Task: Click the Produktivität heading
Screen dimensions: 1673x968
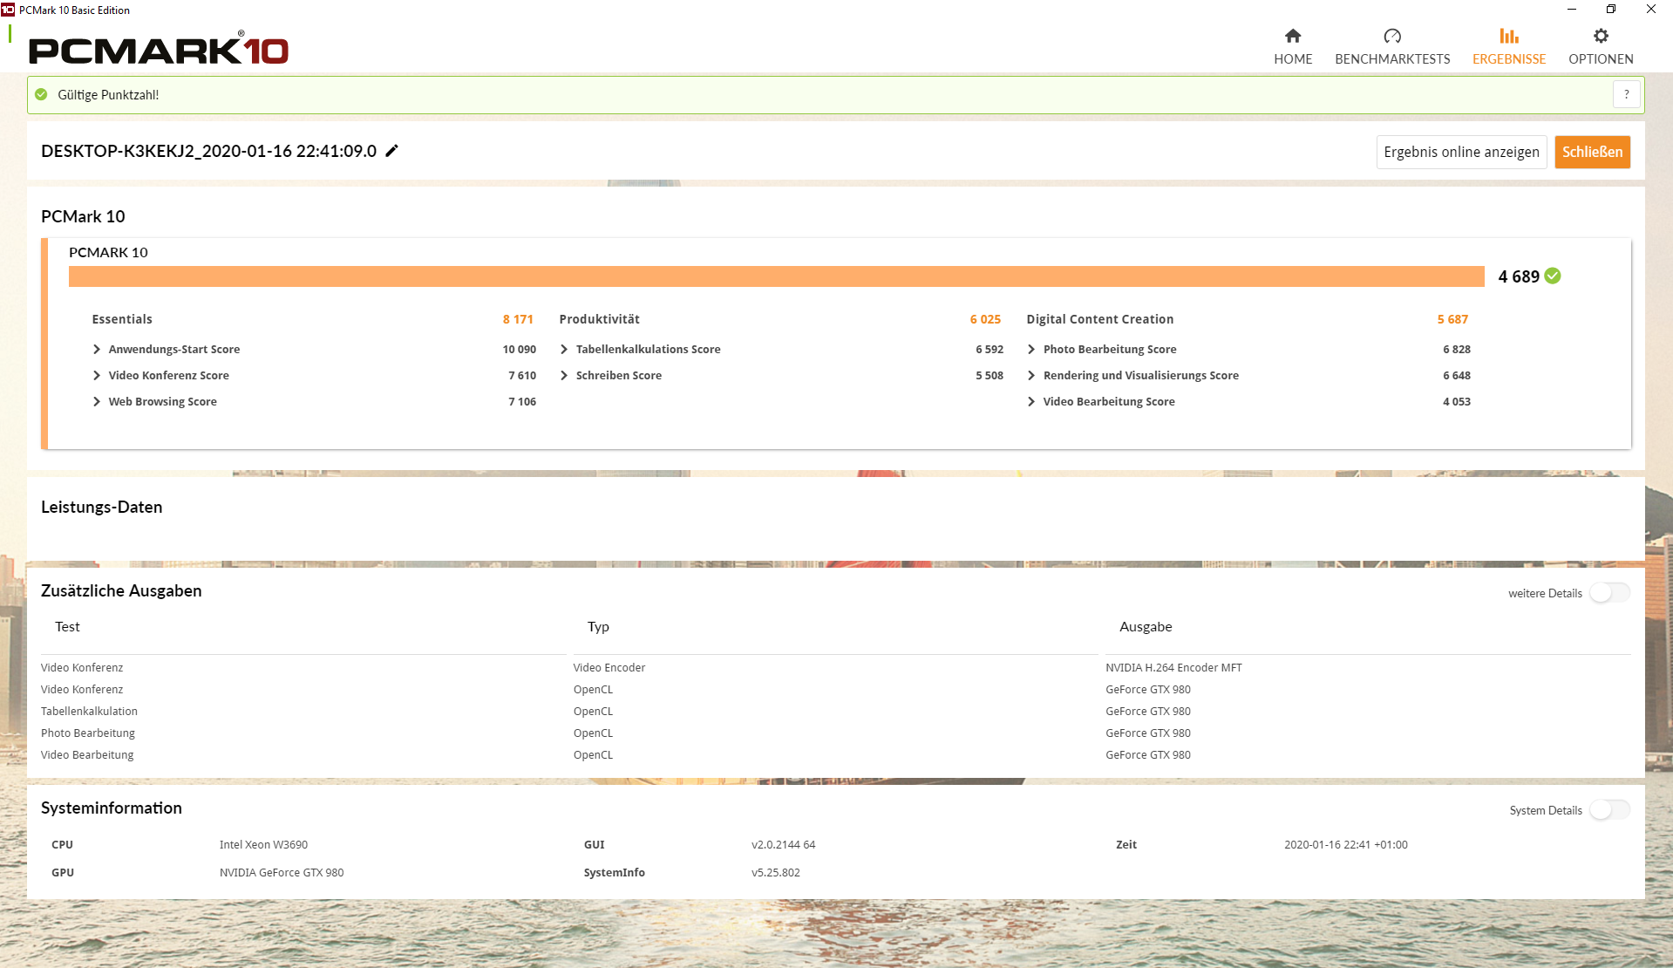Action: coord(599,319)
